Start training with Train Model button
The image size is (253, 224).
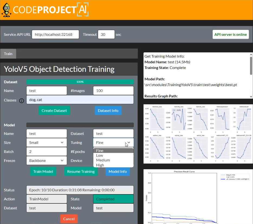click(x=43, y=171)
